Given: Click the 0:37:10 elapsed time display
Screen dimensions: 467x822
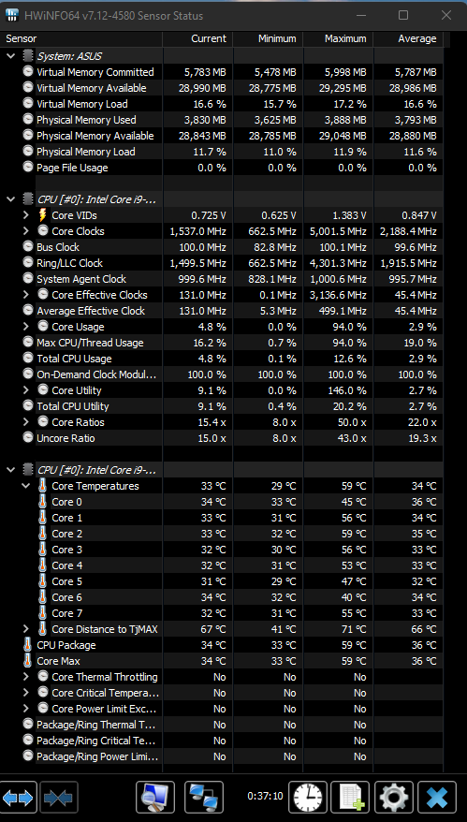Looking at the screenshot, I should click(265, 796).
